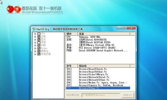Maximize the driver tool window
The height and width of the screenshot is (100, 167).
pyautogui.click(x=124, y=28)
